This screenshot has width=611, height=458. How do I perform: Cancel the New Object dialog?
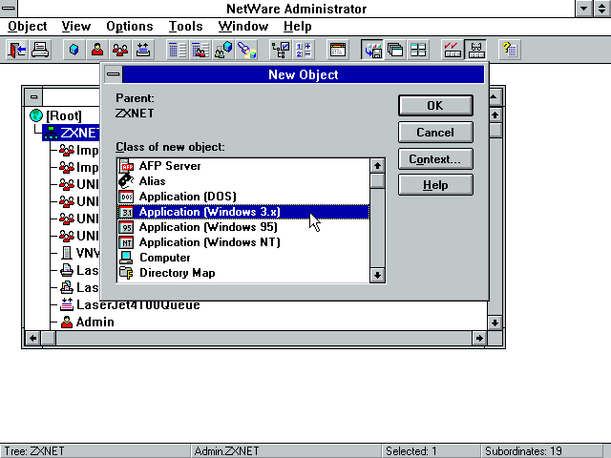(435, 133)
